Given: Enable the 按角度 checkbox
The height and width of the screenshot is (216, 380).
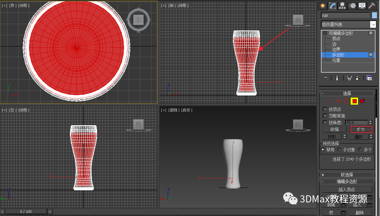Looking at the screenshot, I should pos(325,122).
